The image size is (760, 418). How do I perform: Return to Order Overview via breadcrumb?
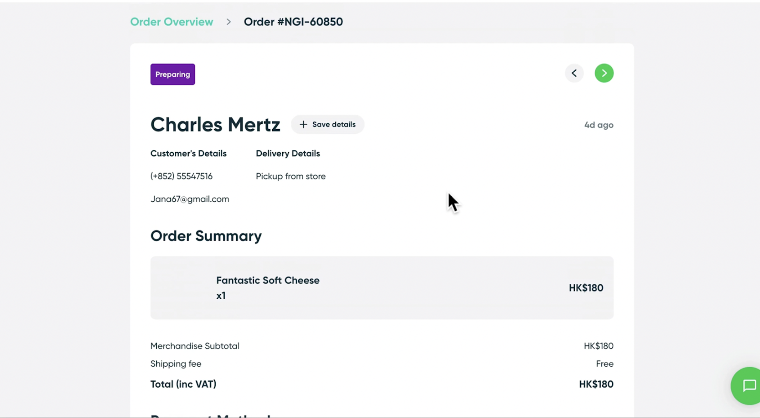point(171,22)
